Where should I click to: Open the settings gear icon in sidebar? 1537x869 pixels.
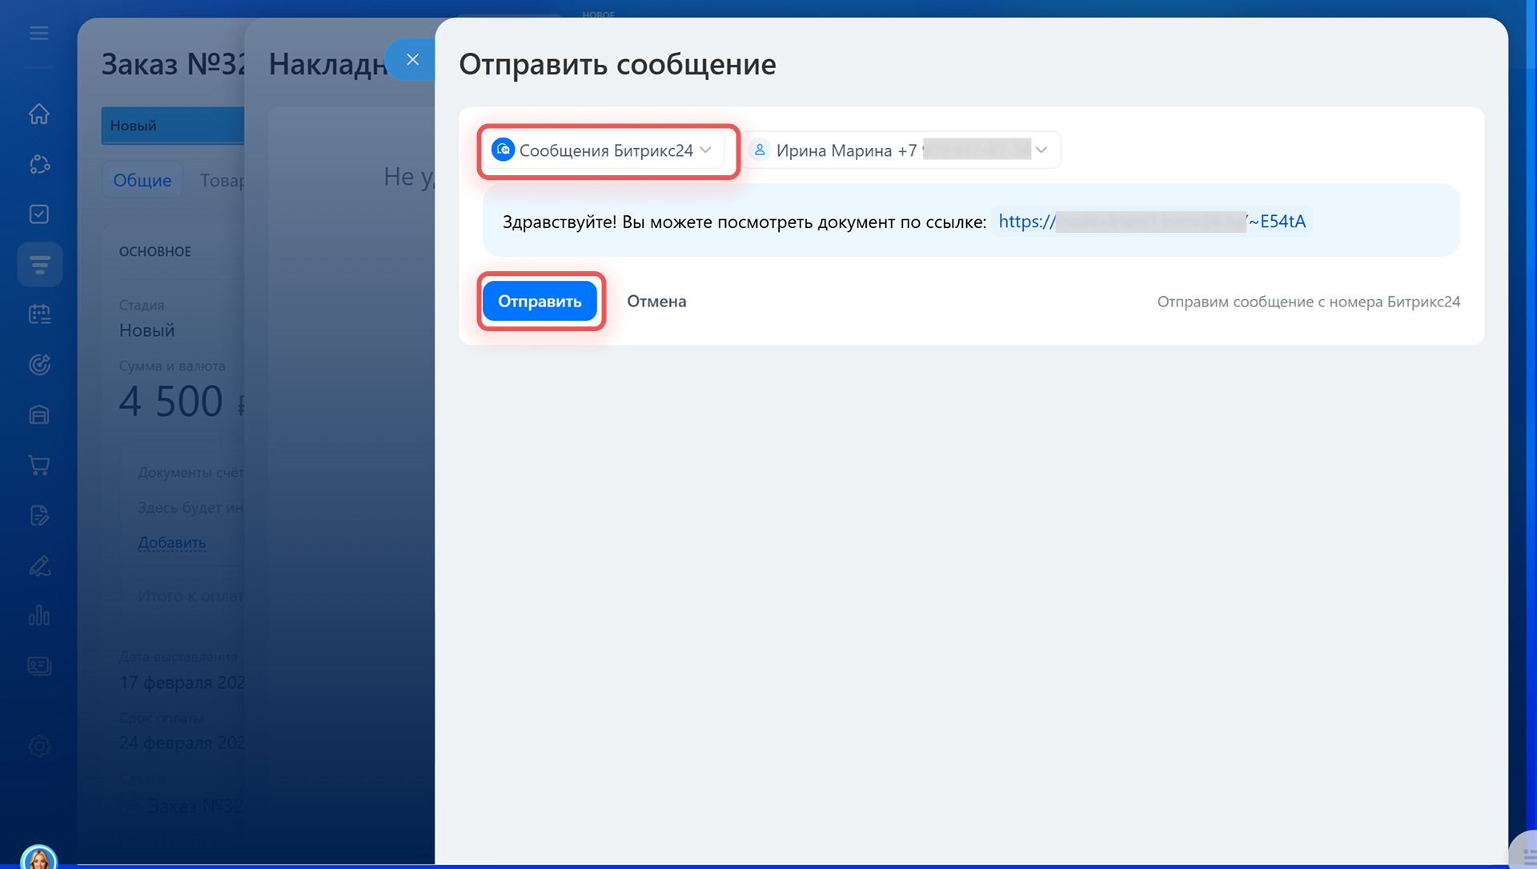[39, 746]
